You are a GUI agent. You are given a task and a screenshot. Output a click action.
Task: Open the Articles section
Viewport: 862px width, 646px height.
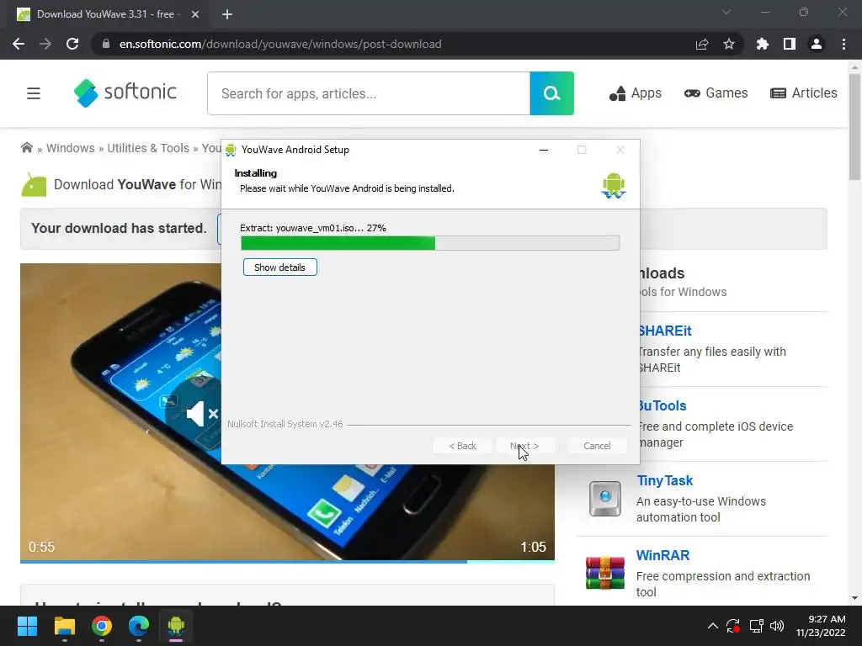tap(804, 93)
